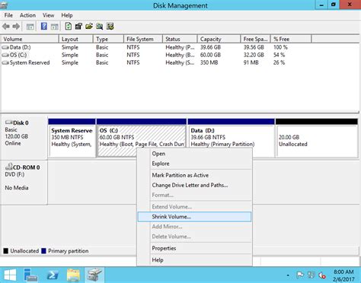This screenshot has height=283, width=361.
Task: Select System Reserved partition block
Action: [x=72, y=138]
